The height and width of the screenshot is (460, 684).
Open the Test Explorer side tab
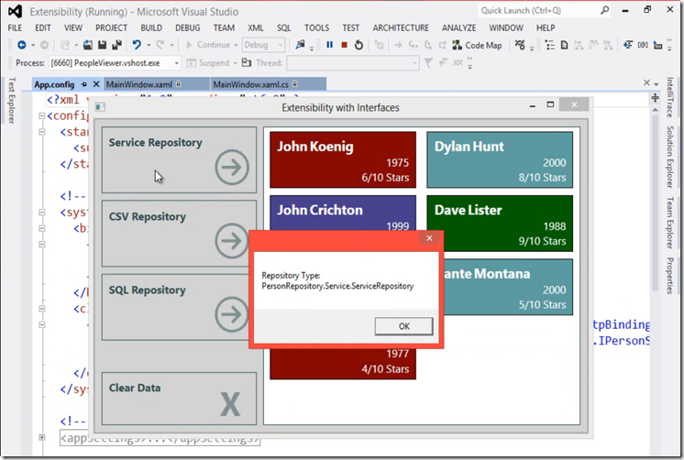pyautogui.click(x=12, y=100)
